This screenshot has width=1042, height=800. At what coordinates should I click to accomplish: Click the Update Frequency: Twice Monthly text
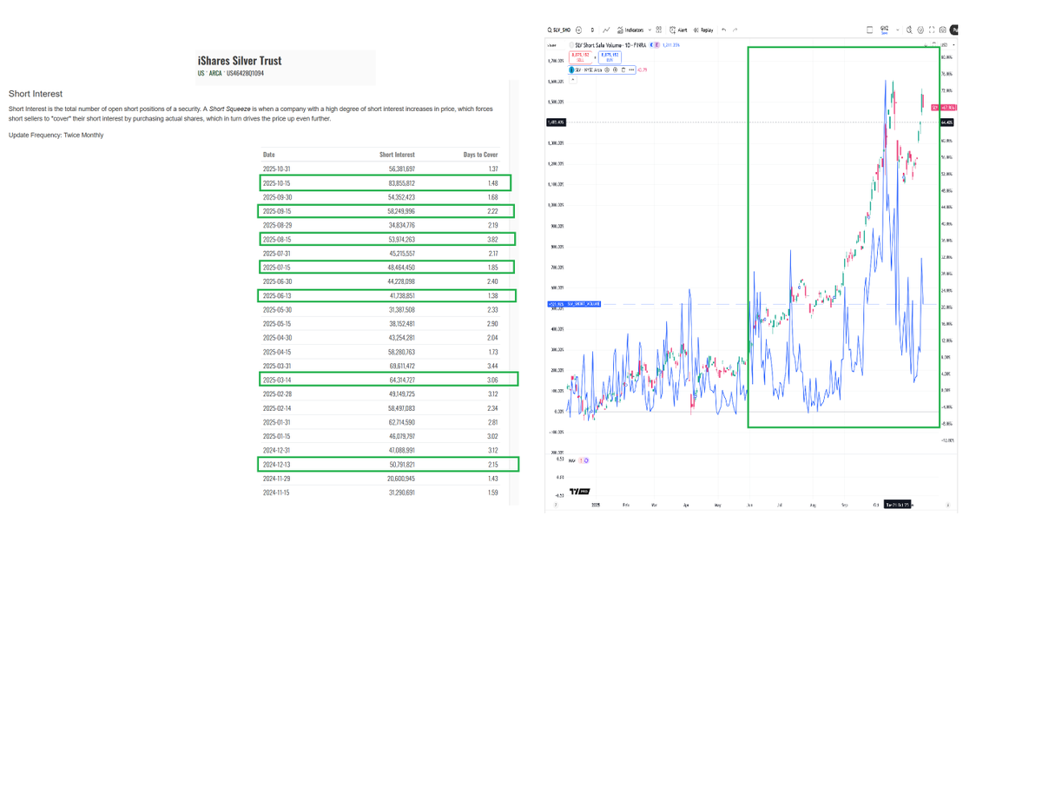click(x=56, y=136)
